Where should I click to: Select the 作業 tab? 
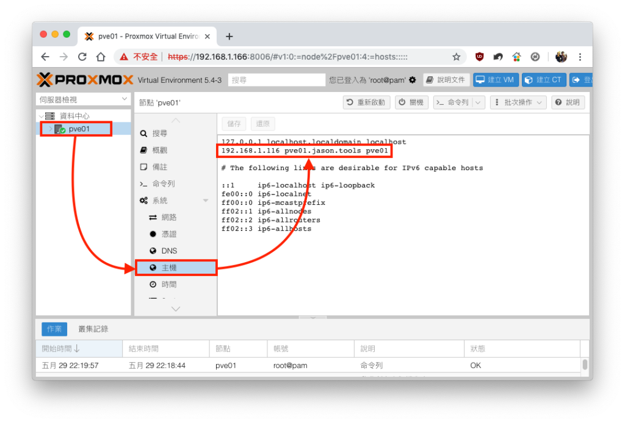(54, 329)
